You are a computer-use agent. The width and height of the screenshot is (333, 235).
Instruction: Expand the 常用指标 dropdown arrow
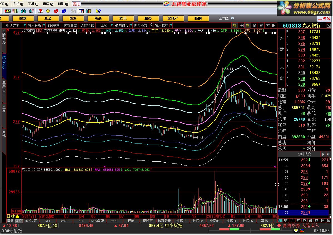pyautogui.click(x=171, y=26)
